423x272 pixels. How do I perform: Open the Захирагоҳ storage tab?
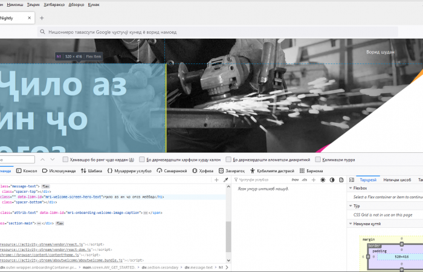pyautogui.click(x=231, y=171)
